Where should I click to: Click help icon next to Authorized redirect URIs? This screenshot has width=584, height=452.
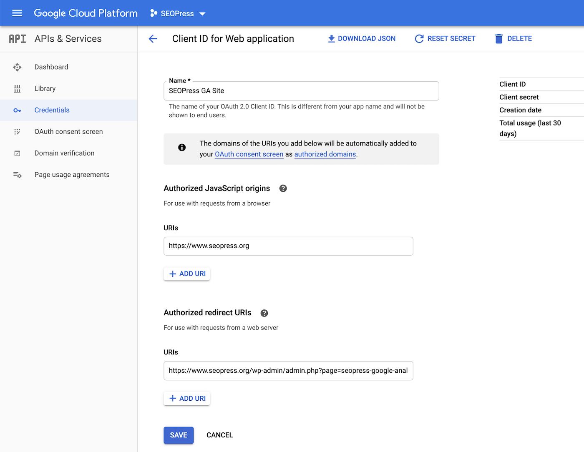pyautogui.click(x=264, y=313)
